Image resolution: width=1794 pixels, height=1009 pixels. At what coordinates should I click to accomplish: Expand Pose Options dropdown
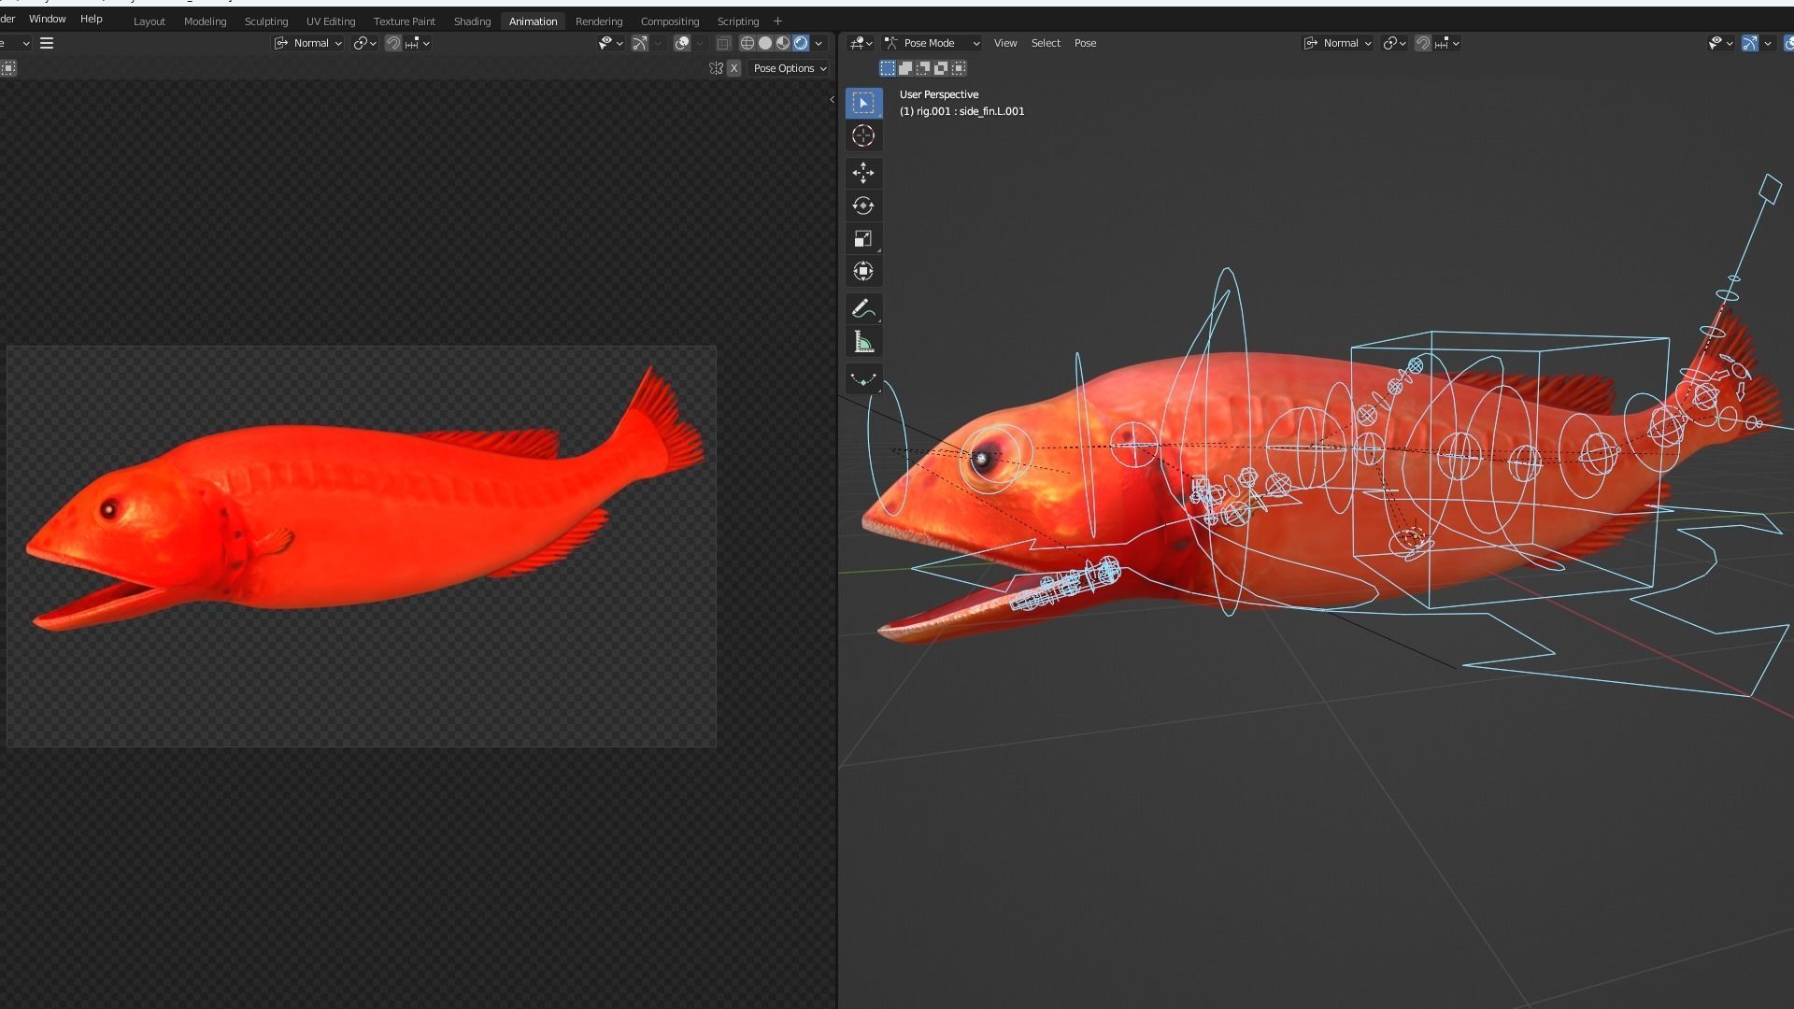pos(790,68)
